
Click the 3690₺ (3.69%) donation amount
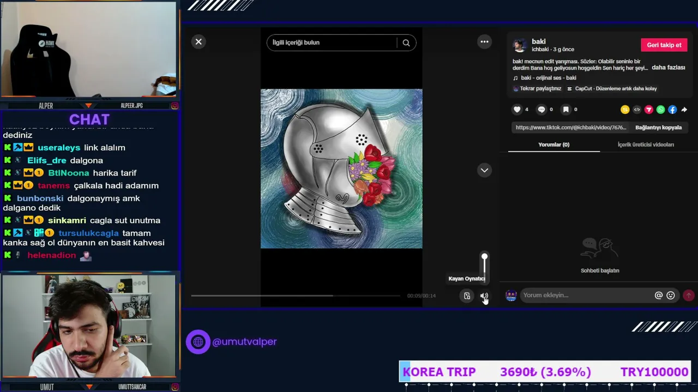pyautogui.click(x=545, y=372)
